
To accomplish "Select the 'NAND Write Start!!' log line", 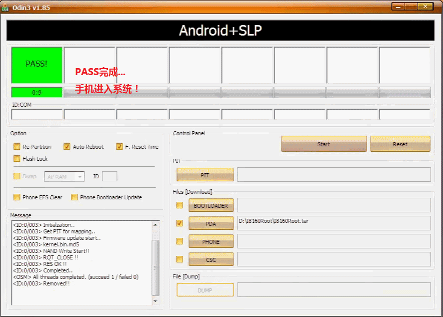I will click(x=51, y=251).
